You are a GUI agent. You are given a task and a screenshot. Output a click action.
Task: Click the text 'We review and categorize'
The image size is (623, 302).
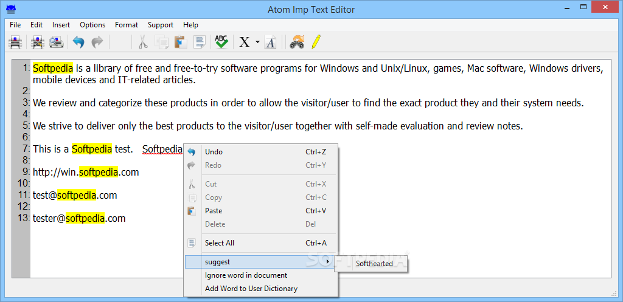pos(88,103)
